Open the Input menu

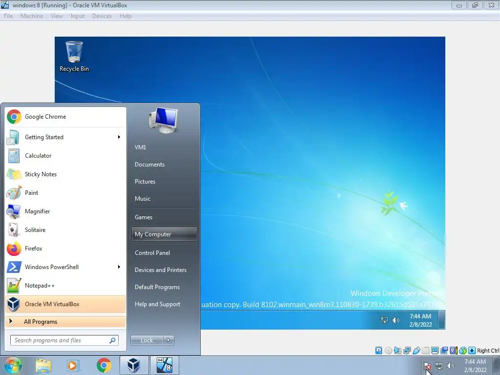78,16
